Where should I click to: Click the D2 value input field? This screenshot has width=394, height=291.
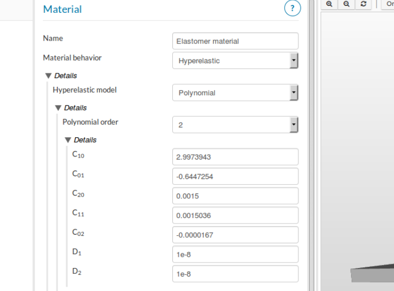tap(235, 273)
